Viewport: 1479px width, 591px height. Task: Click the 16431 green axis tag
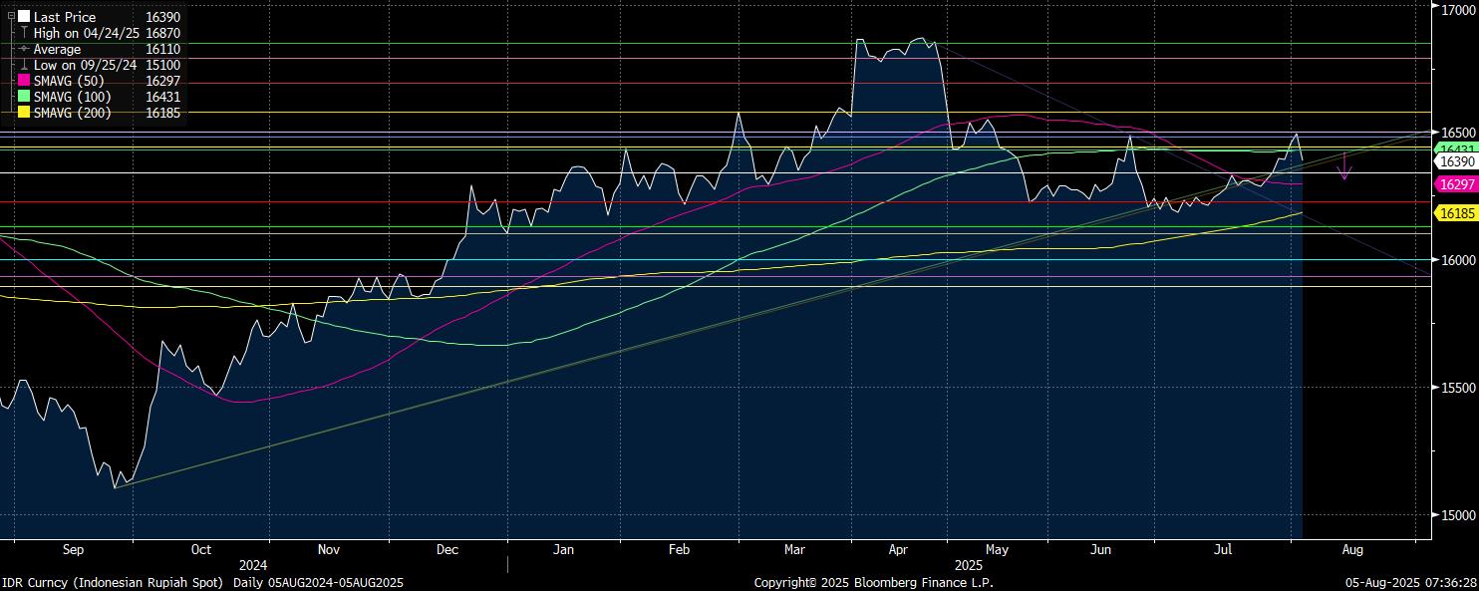[1455, 148]
